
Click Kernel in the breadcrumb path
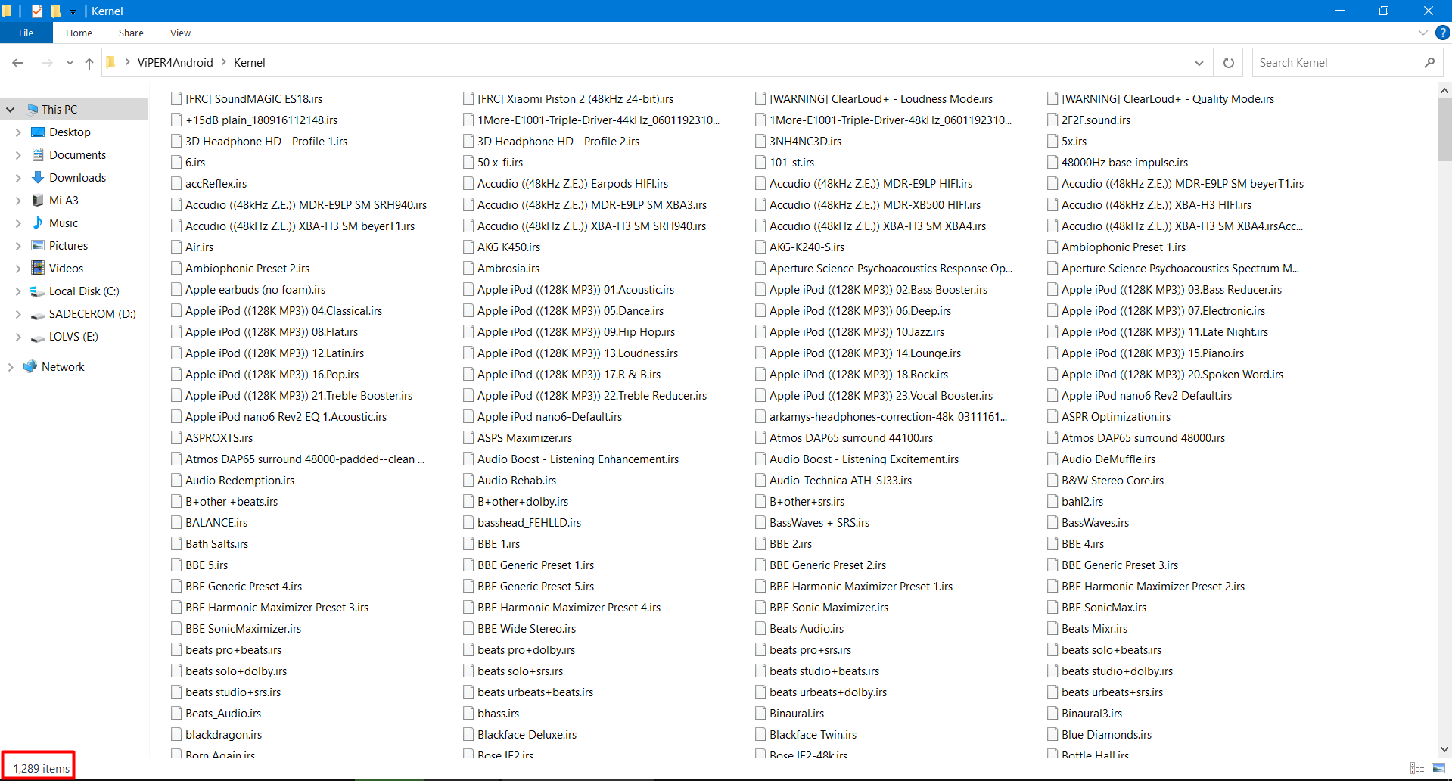tap(250, 63)
